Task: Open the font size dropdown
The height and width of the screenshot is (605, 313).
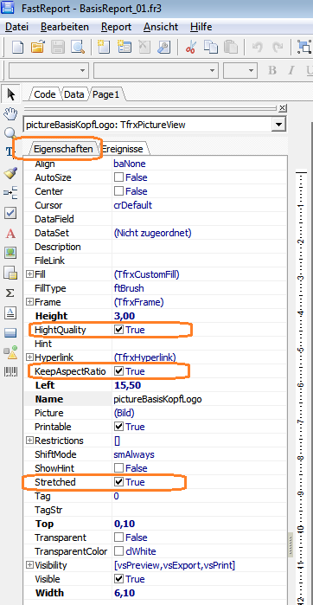Action: [252, 71]
